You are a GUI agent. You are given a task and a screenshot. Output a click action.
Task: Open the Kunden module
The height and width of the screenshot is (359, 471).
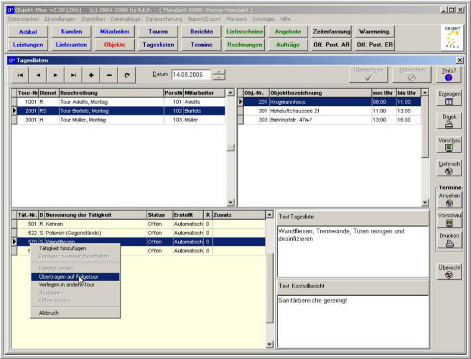click(x=72, y=32)
